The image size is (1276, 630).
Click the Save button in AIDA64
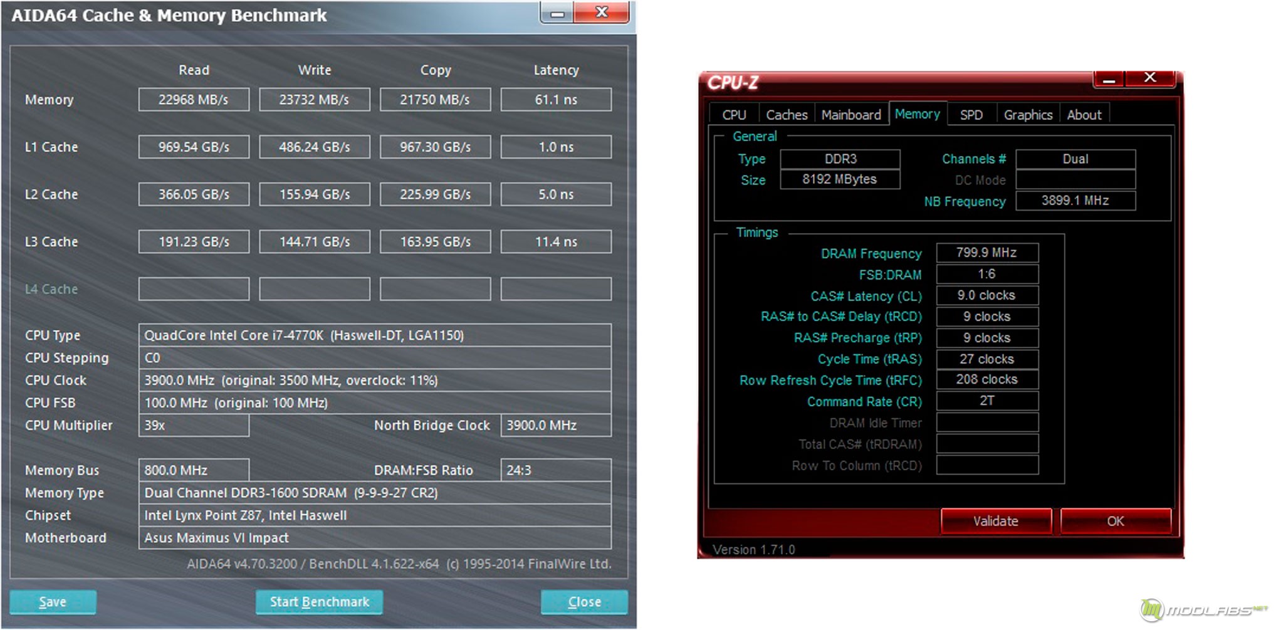click(53, 602)
